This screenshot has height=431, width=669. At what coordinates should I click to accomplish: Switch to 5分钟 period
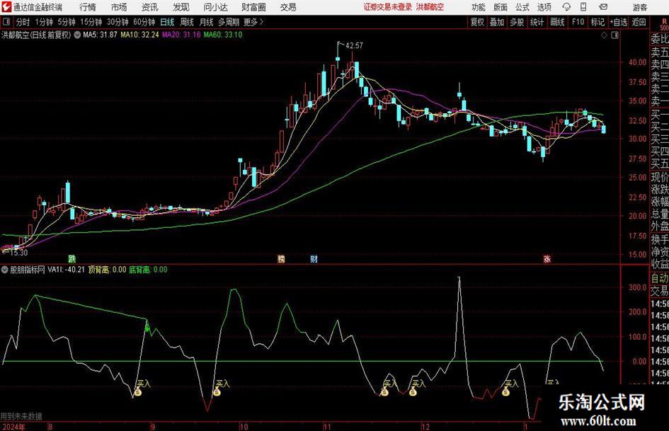[x=66, y=22]
